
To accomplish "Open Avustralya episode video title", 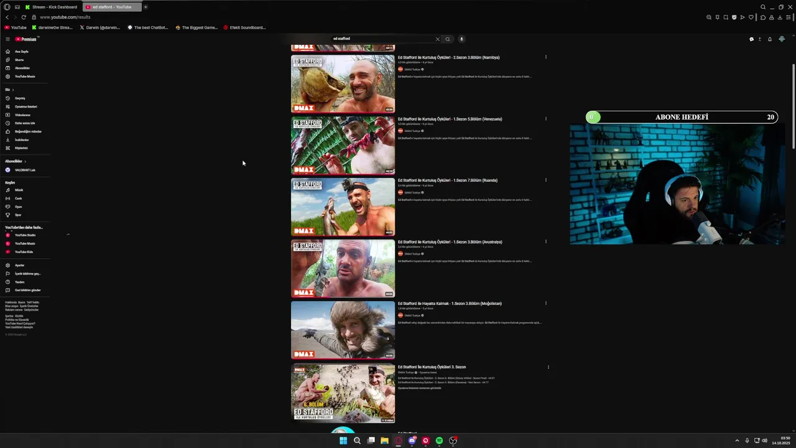I will [x=450, y=242].
